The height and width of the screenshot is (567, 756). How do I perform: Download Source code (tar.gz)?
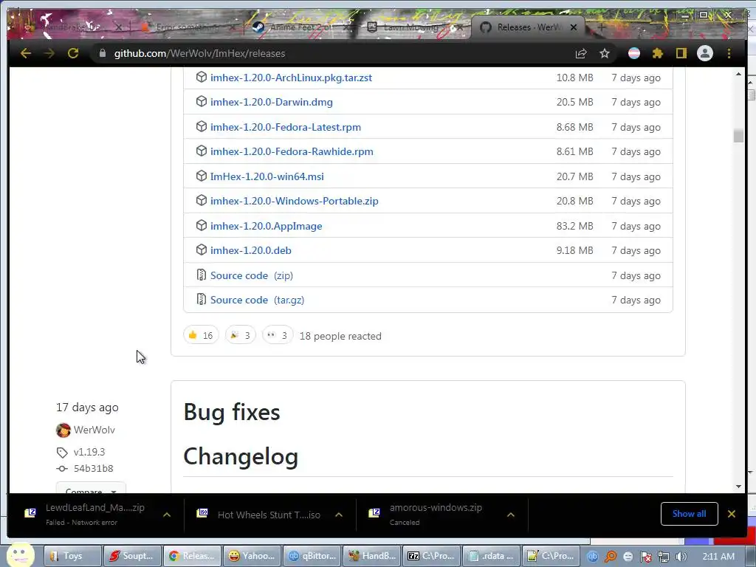257,300
